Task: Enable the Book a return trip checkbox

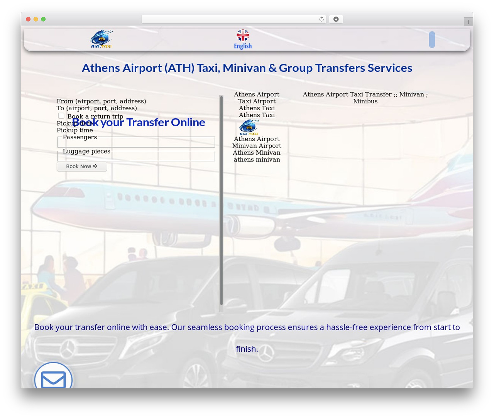Action: click(x=61, y=116)
